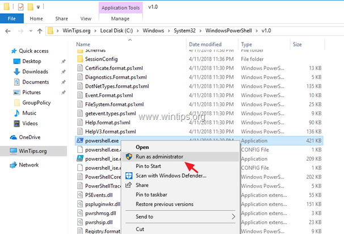The height and width of the screenshot is (234, 344).
Task: Select Quick access in the navigation pane
Action: pos(33,51)
